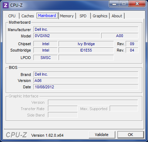Click the Graphic Interface group heading
The width and height of the screenshot is (148, 142).
[x=24, y=96]
